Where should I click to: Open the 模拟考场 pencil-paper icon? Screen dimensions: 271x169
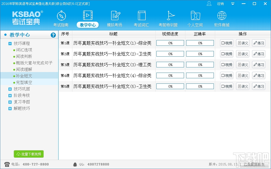[x=115, y=15]
